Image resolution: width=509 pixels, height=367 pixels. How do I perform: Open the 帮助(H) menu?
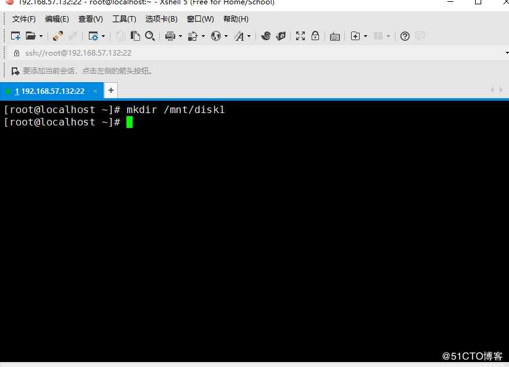click(236, 19)
